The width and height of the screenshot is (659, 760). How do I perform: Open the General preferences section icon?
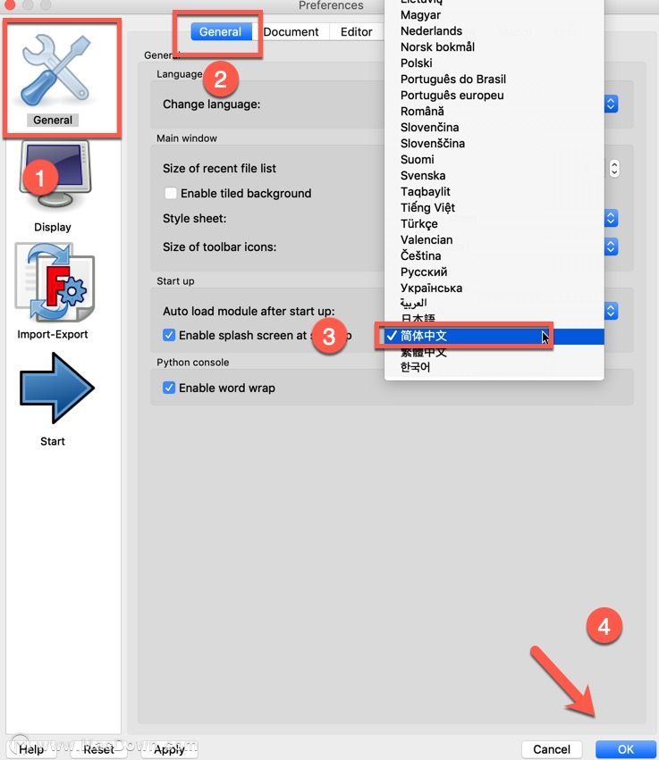tap(55, 71)
